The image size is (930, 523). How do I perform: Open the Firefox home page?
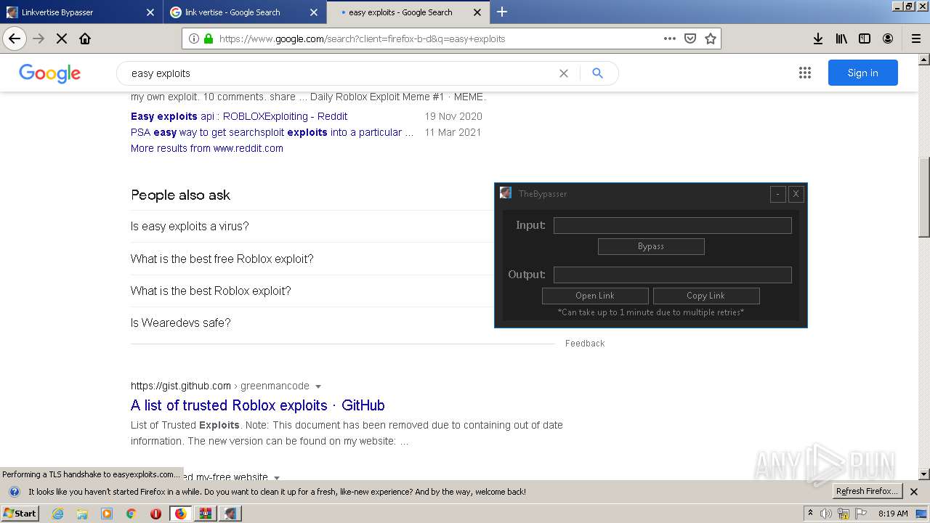(x=85, y=38)
